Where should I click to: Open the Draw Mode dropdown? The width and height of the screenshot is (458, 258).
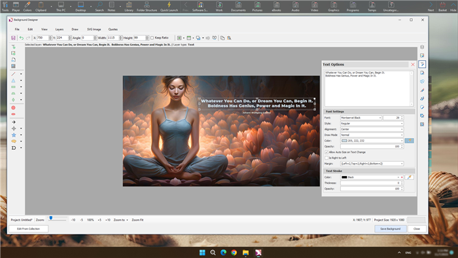(x=372, y=135)
